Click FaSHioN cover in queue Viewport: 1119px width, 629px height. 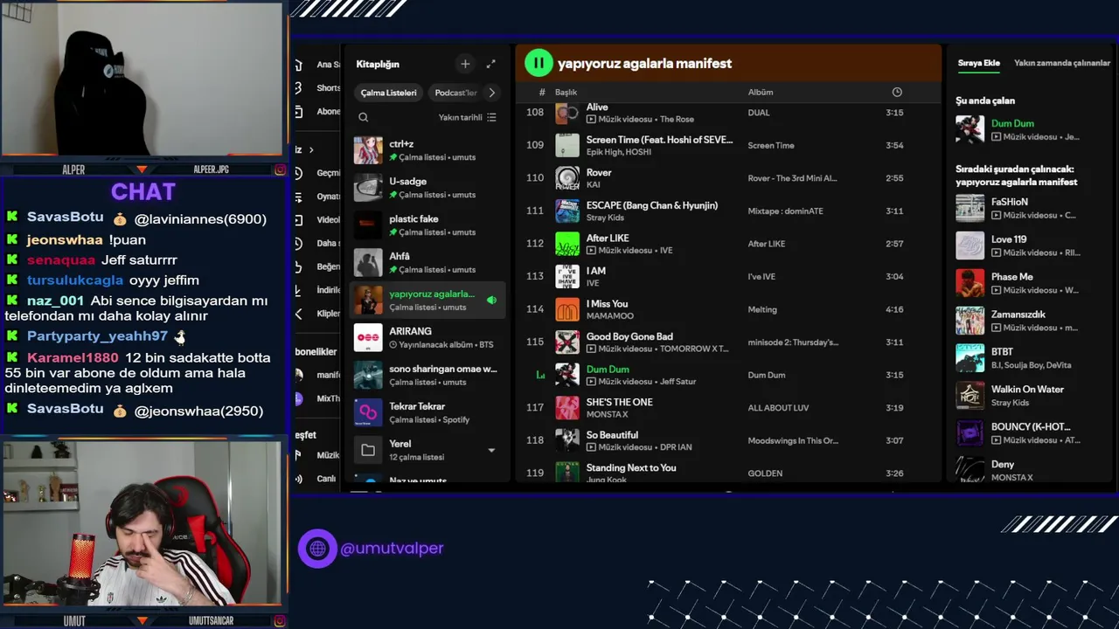point(970,208)
